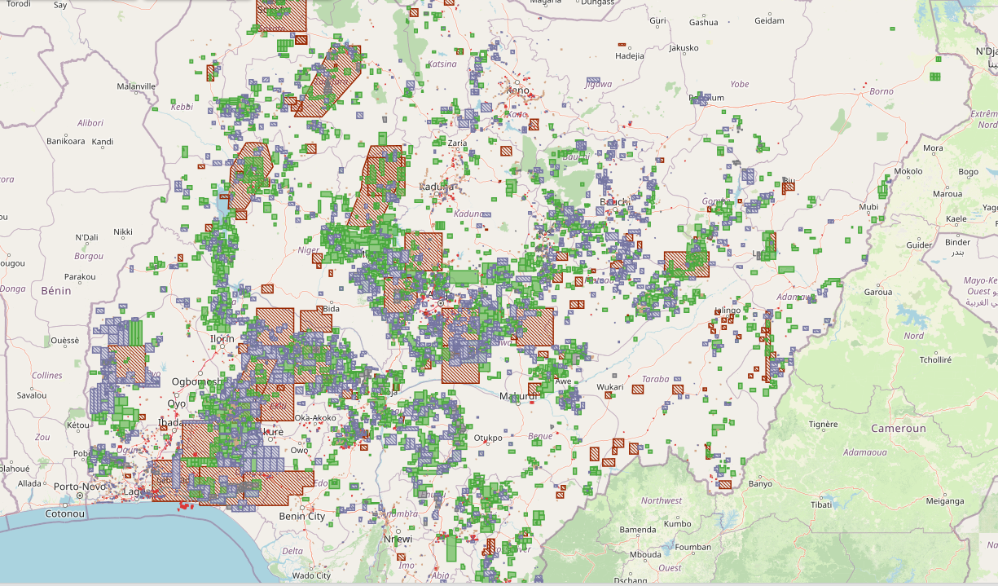This screenshot has width=998, height=586.
Task: Click the Bamenda city label
Action: pos(637,530)
